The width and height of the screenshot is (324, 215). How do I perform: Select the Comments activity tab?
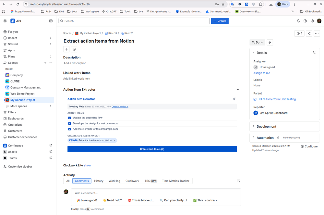[82, 181]
